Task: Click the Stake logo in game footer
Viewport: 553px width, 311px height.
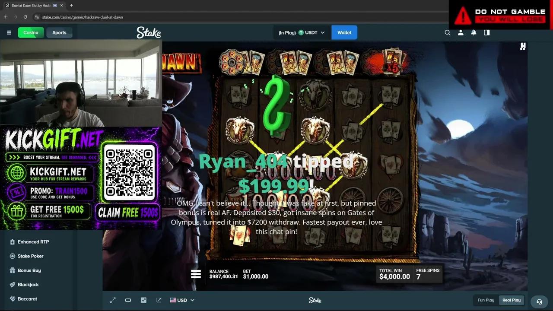Action: point(315,300)
